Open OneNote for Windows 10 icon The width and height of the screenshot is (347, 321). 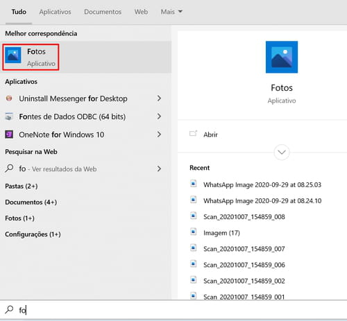coord(9,135)
